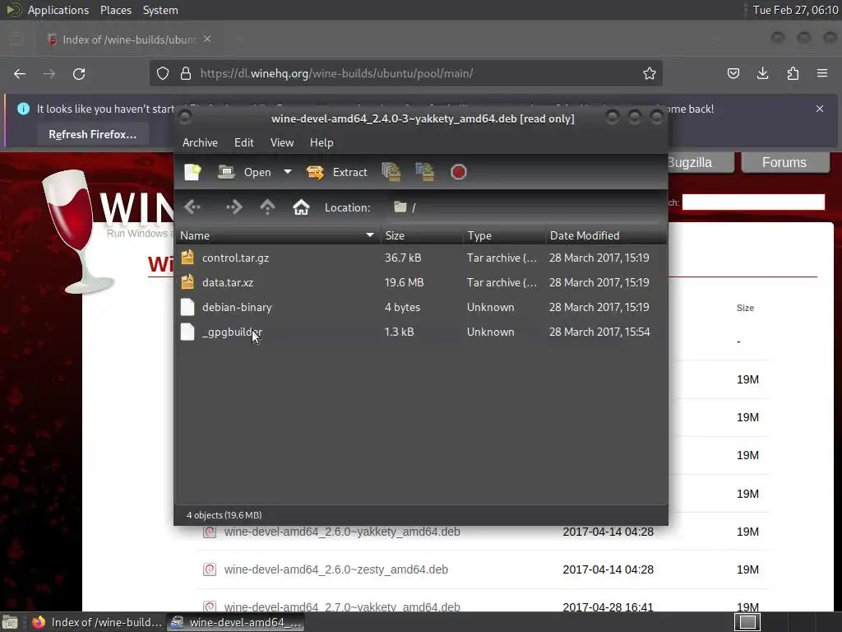The image size is (842, 632).
Task: Select debian-binary file row
Action: (421, 308)
